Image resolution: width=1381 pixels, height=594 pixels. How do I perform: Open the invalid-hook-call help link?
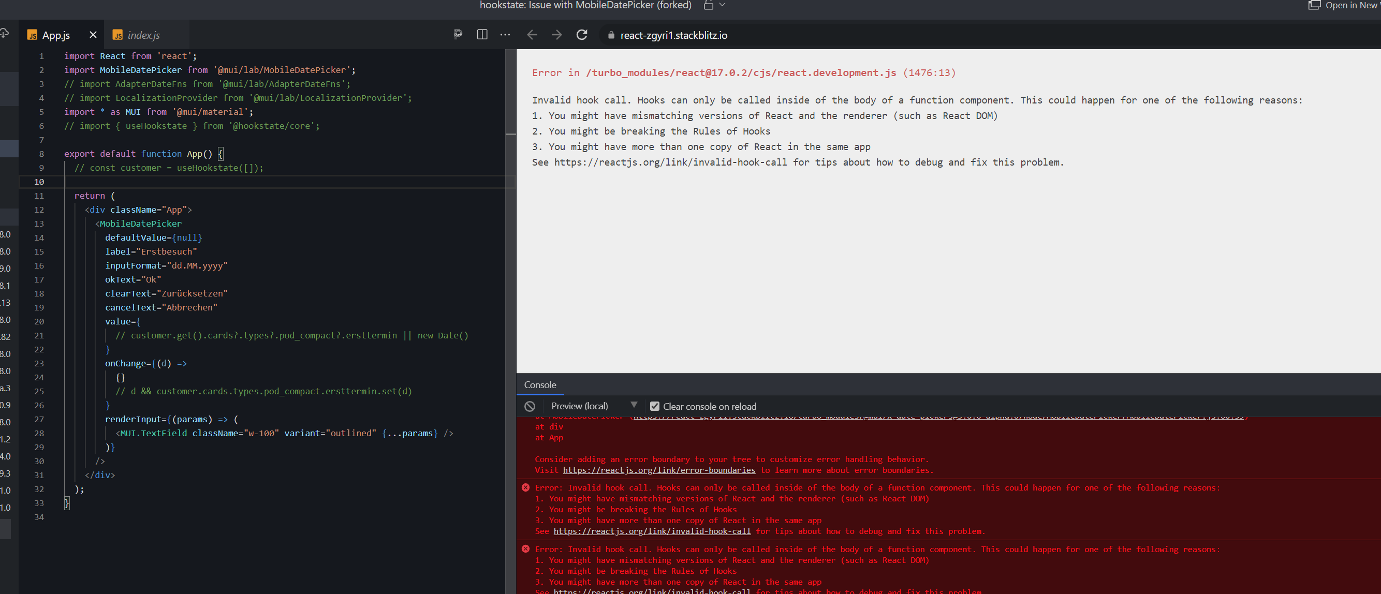point(652,531)
